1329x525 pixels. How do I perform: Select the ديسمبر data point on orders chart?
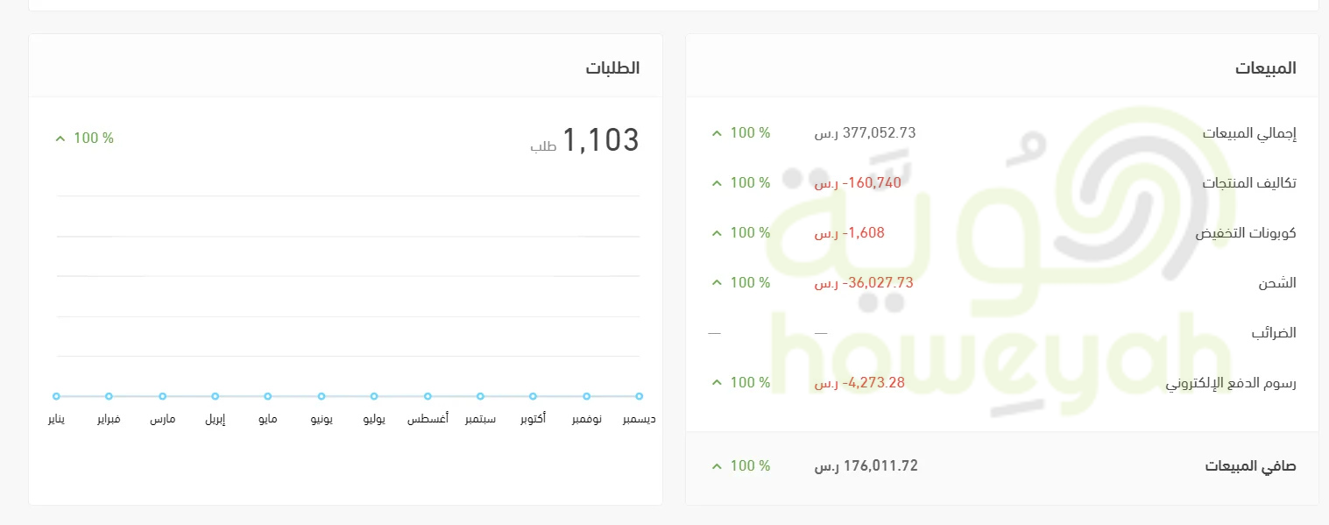pos(639,396)
